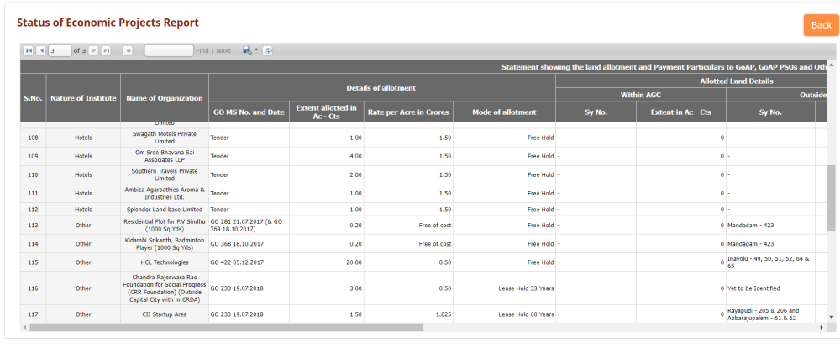Screen dimensions: 840x348
Task: Click serial number 108 cell
Action: 34,138
